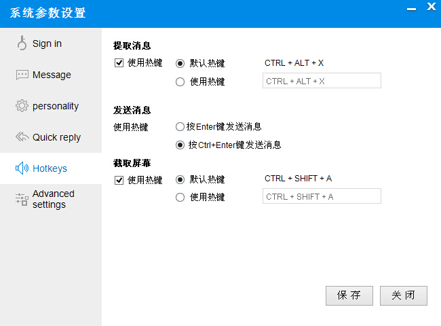This screenshot has height=326, width=441.
Task: Click the Sign in sidebar icon
Action: click(22, 43)
